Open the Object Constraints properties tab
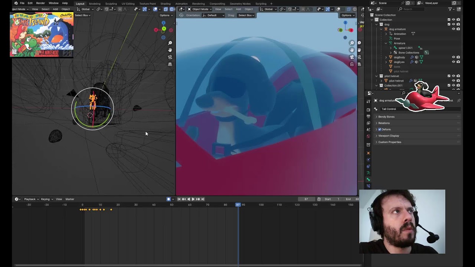Screen dimensions: 475x267 368,167
